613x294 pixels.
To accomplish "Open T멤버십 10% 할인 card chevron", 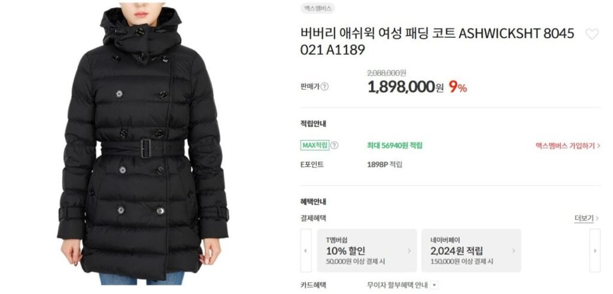I will point(409,250).
